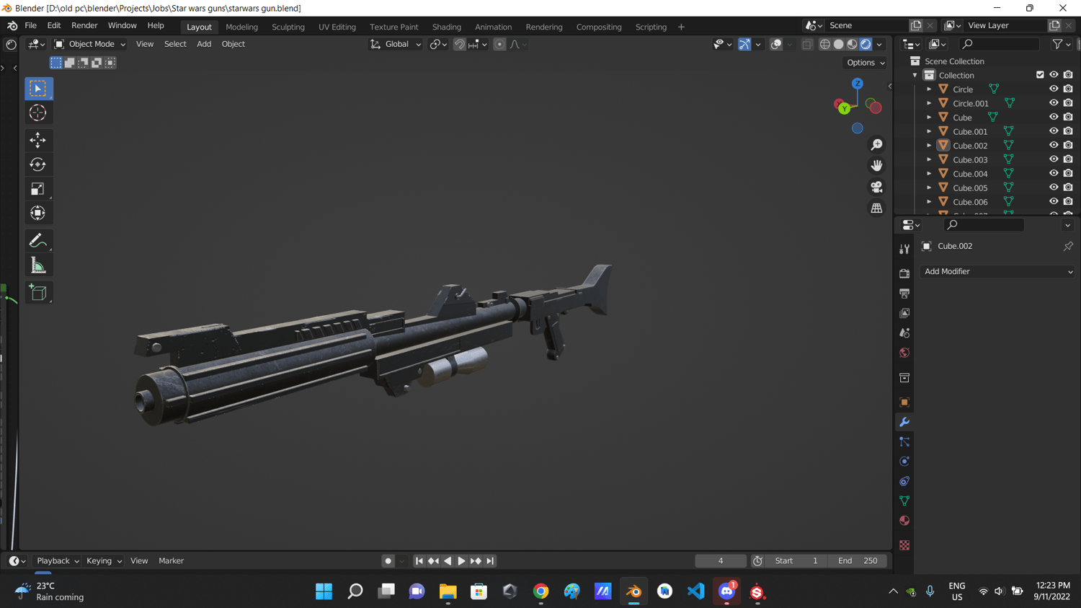Open the World properties tab
Screen dimensions: 1081x608
coord(904,353)
